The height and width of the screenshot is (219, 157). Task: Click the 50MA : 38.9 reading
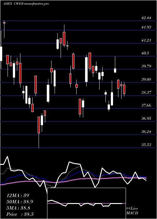[x=20, y=202]
